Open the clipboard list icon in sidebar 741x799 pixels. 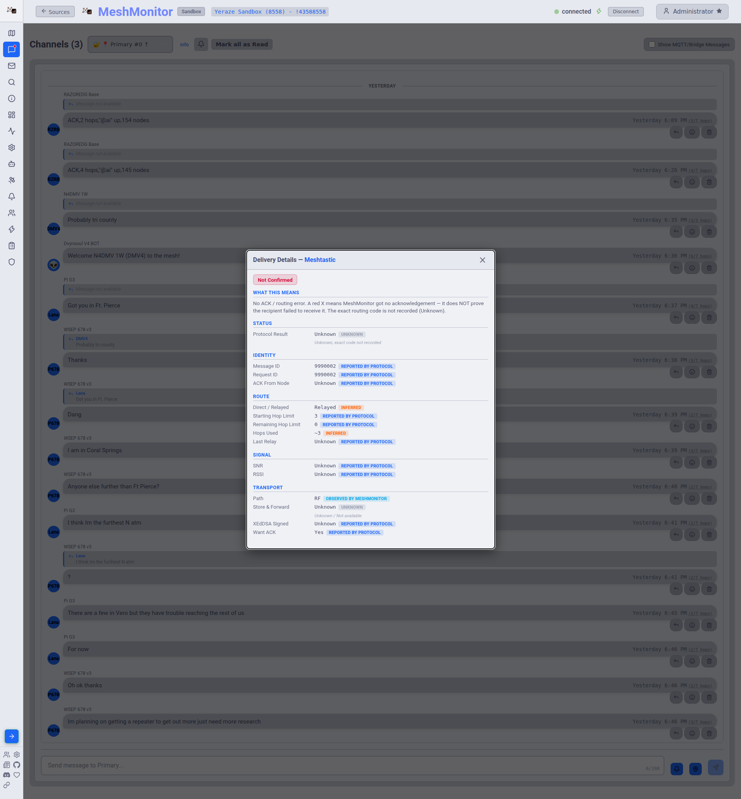point(12,246)
